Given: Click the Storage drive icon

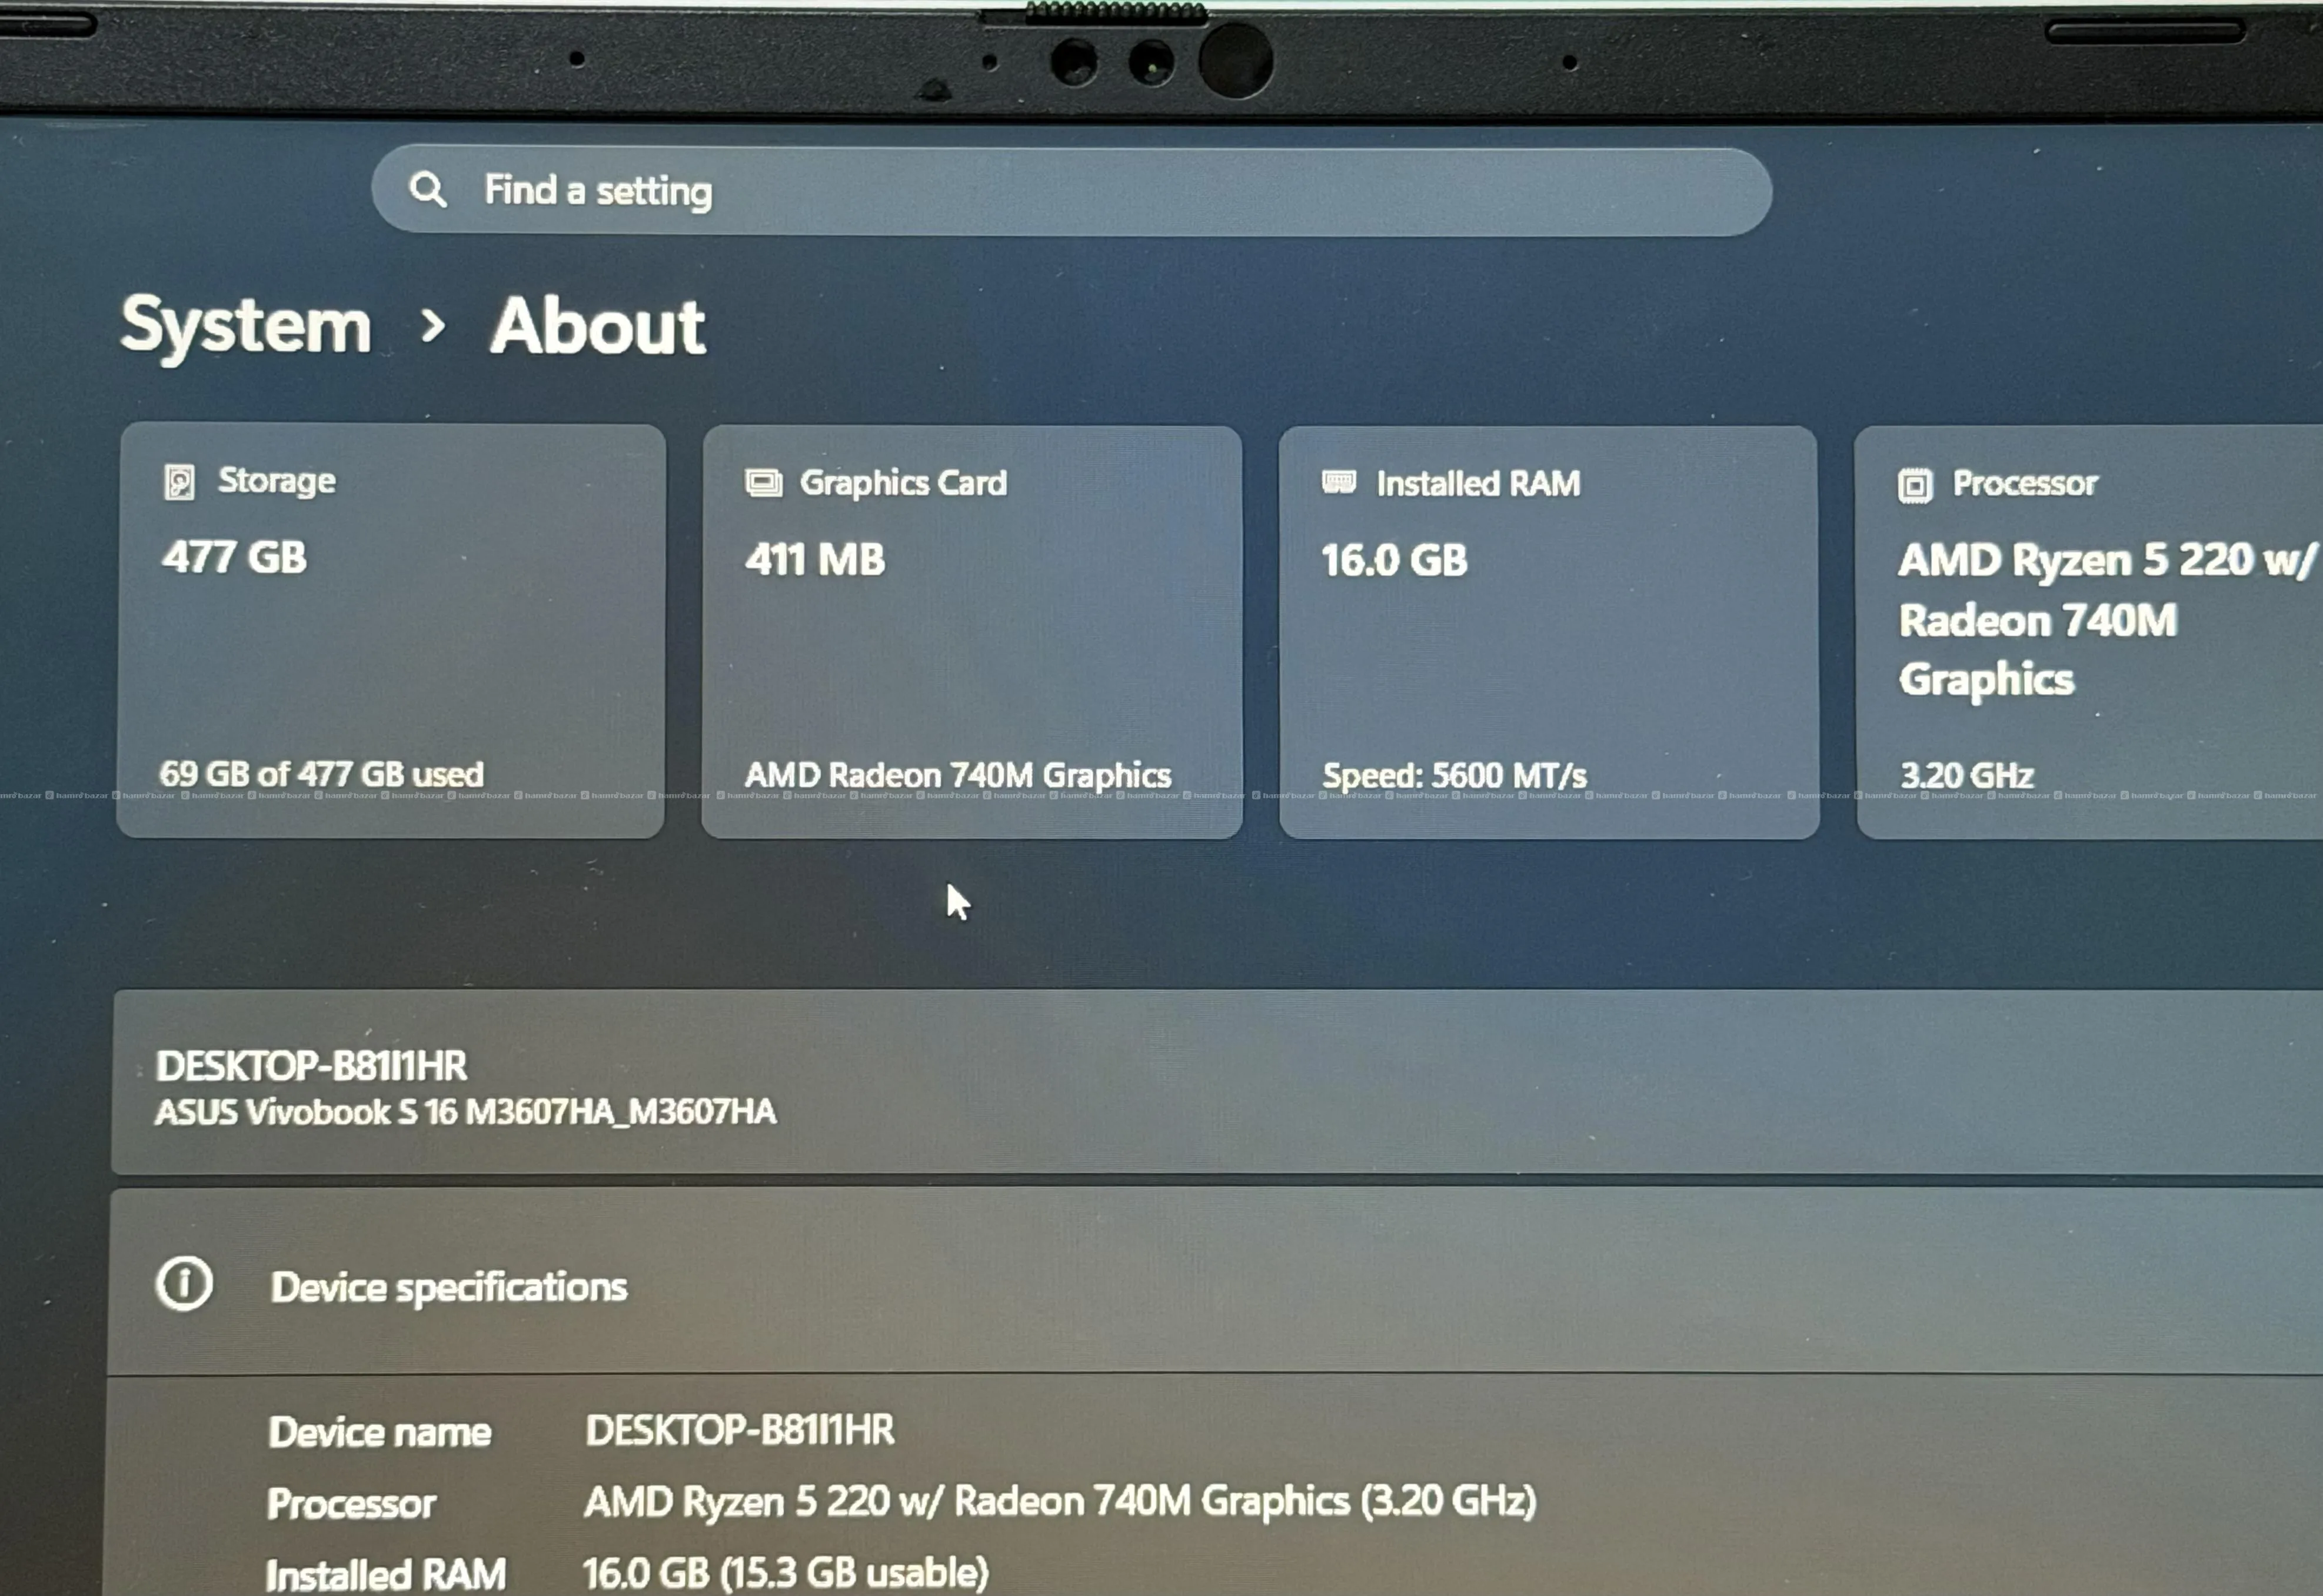Looking at the screenshot, I should pyautogui.click(x=180, y=482).
